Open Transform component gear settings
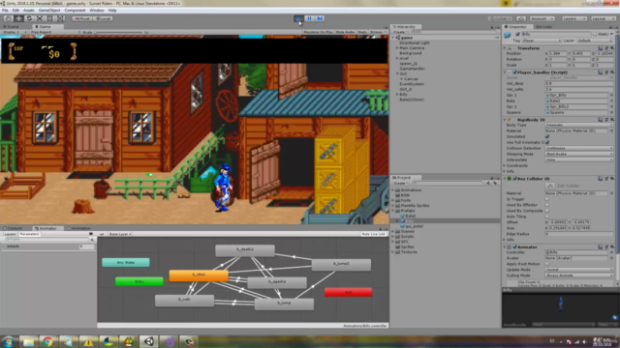Image resolution: width=620 pixels, height=348 pixels. click(612, 48)
